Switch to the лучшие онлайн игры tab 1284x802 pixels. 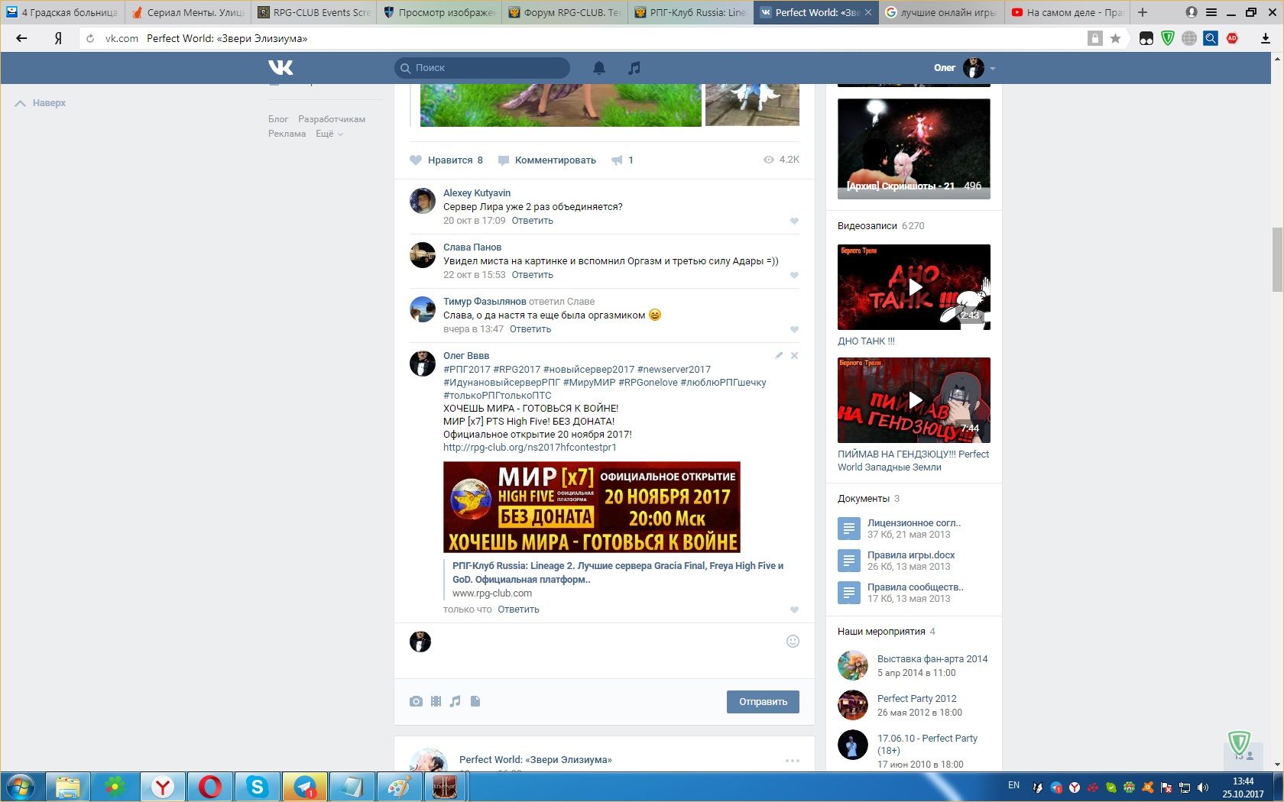(940, 12)
